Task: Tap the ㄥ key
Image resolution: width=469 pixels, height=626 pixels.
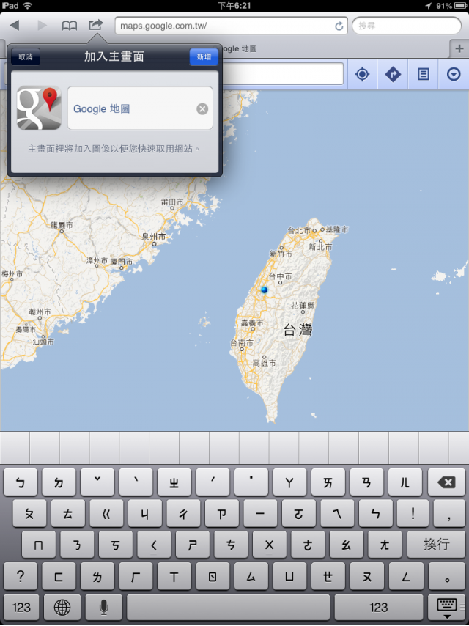Action: tap(405, 576)
